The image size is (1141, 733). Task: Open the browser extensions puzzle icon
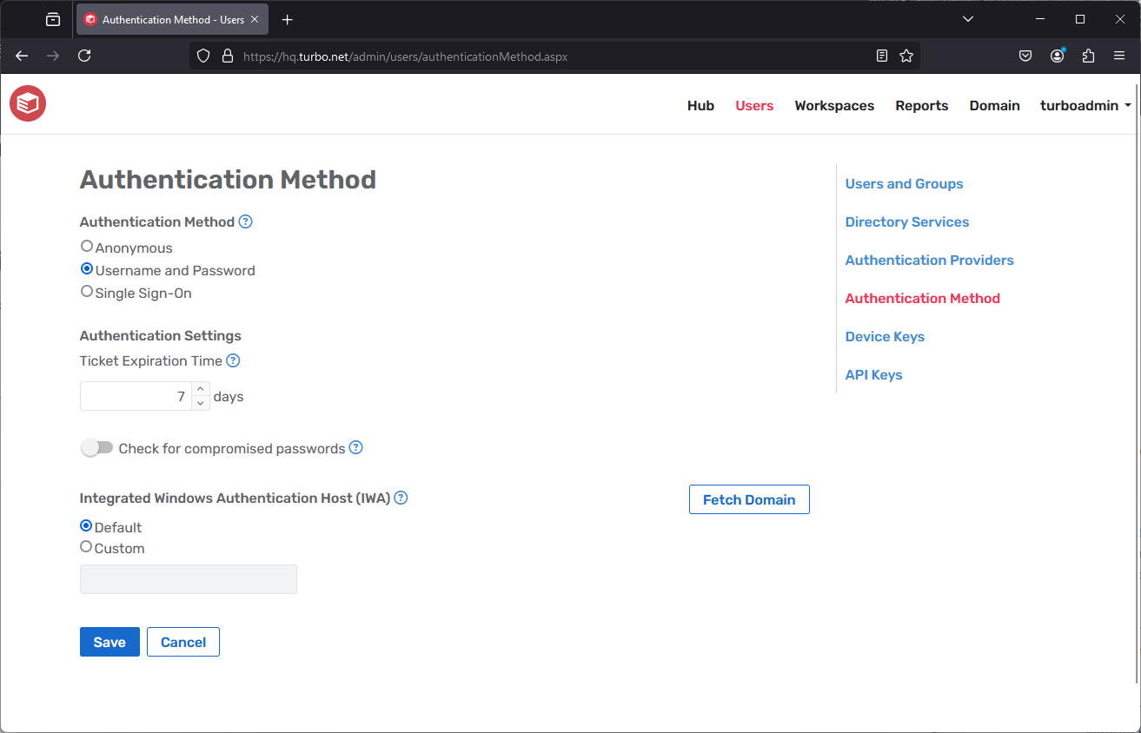tap(1088, 55)
